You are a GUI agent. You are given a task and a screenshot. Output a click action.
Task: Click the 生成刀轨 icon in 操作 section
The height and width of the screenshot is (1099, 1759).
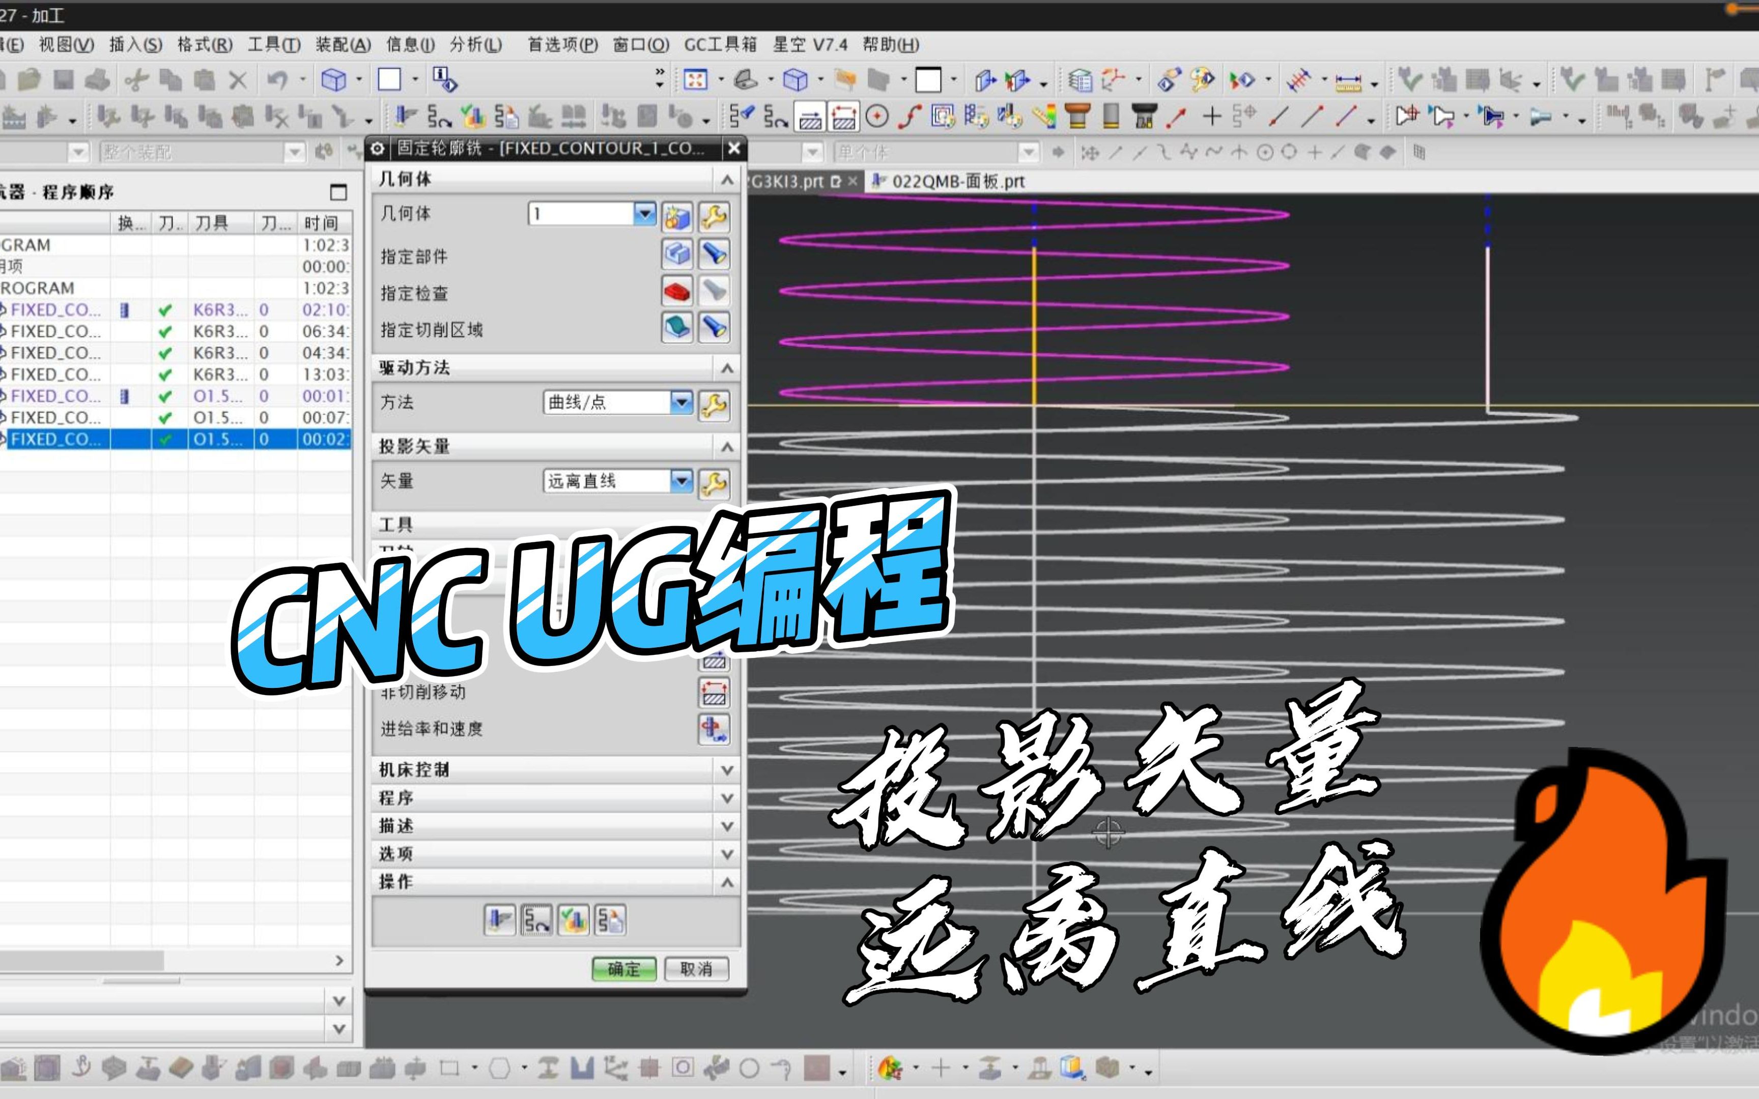(501, 919)
